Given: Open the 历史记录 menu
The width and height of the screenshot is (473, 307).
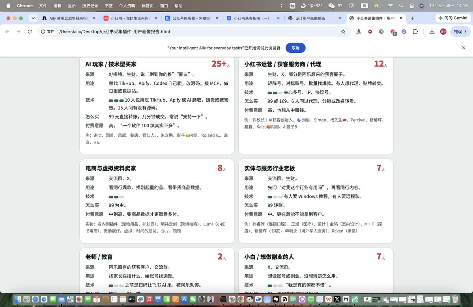Looking at the screenshot, I should click(x=90, y=6).
